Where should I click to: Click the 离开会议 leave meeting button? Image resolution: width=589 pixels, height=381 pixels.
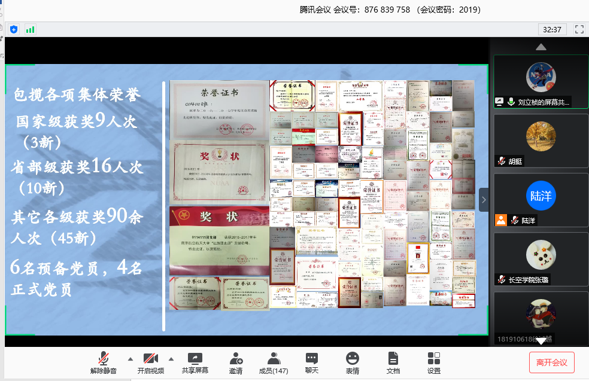coord(551,362)
